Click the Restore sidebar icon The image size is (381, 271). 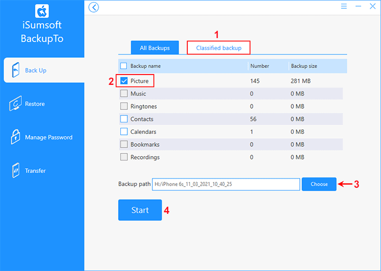pyautogui.click(x=16, y=103)
